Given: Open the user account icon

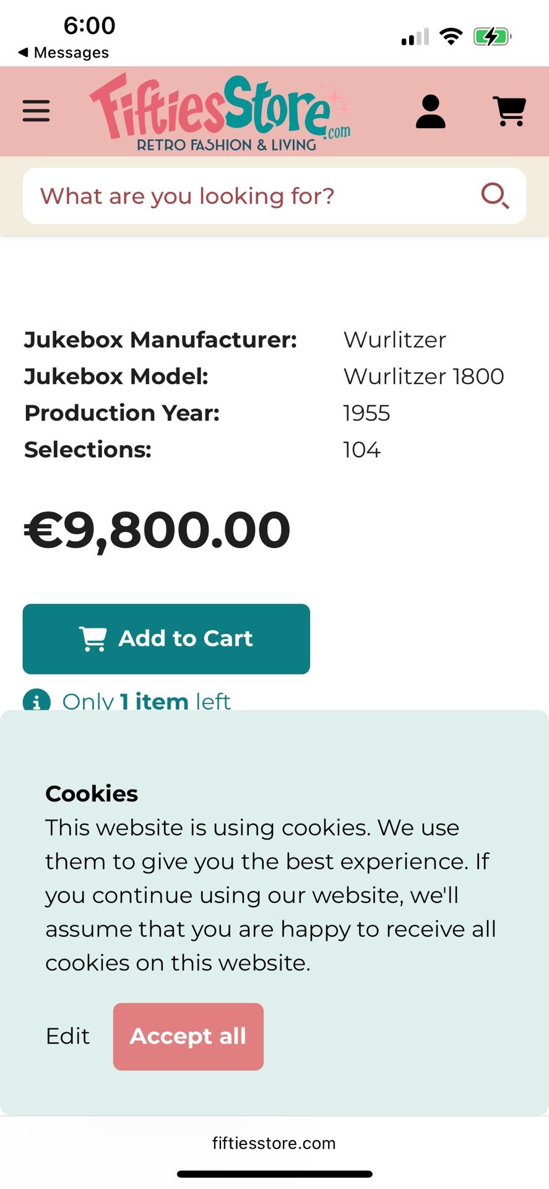Looking at the screenshot, I should 431,111.
